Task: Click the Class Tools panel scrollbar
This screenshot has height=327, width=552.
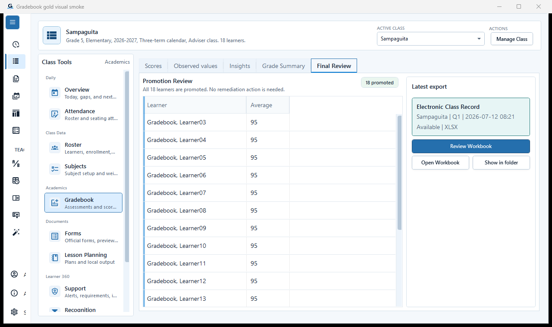Action: tap(127, 167)
